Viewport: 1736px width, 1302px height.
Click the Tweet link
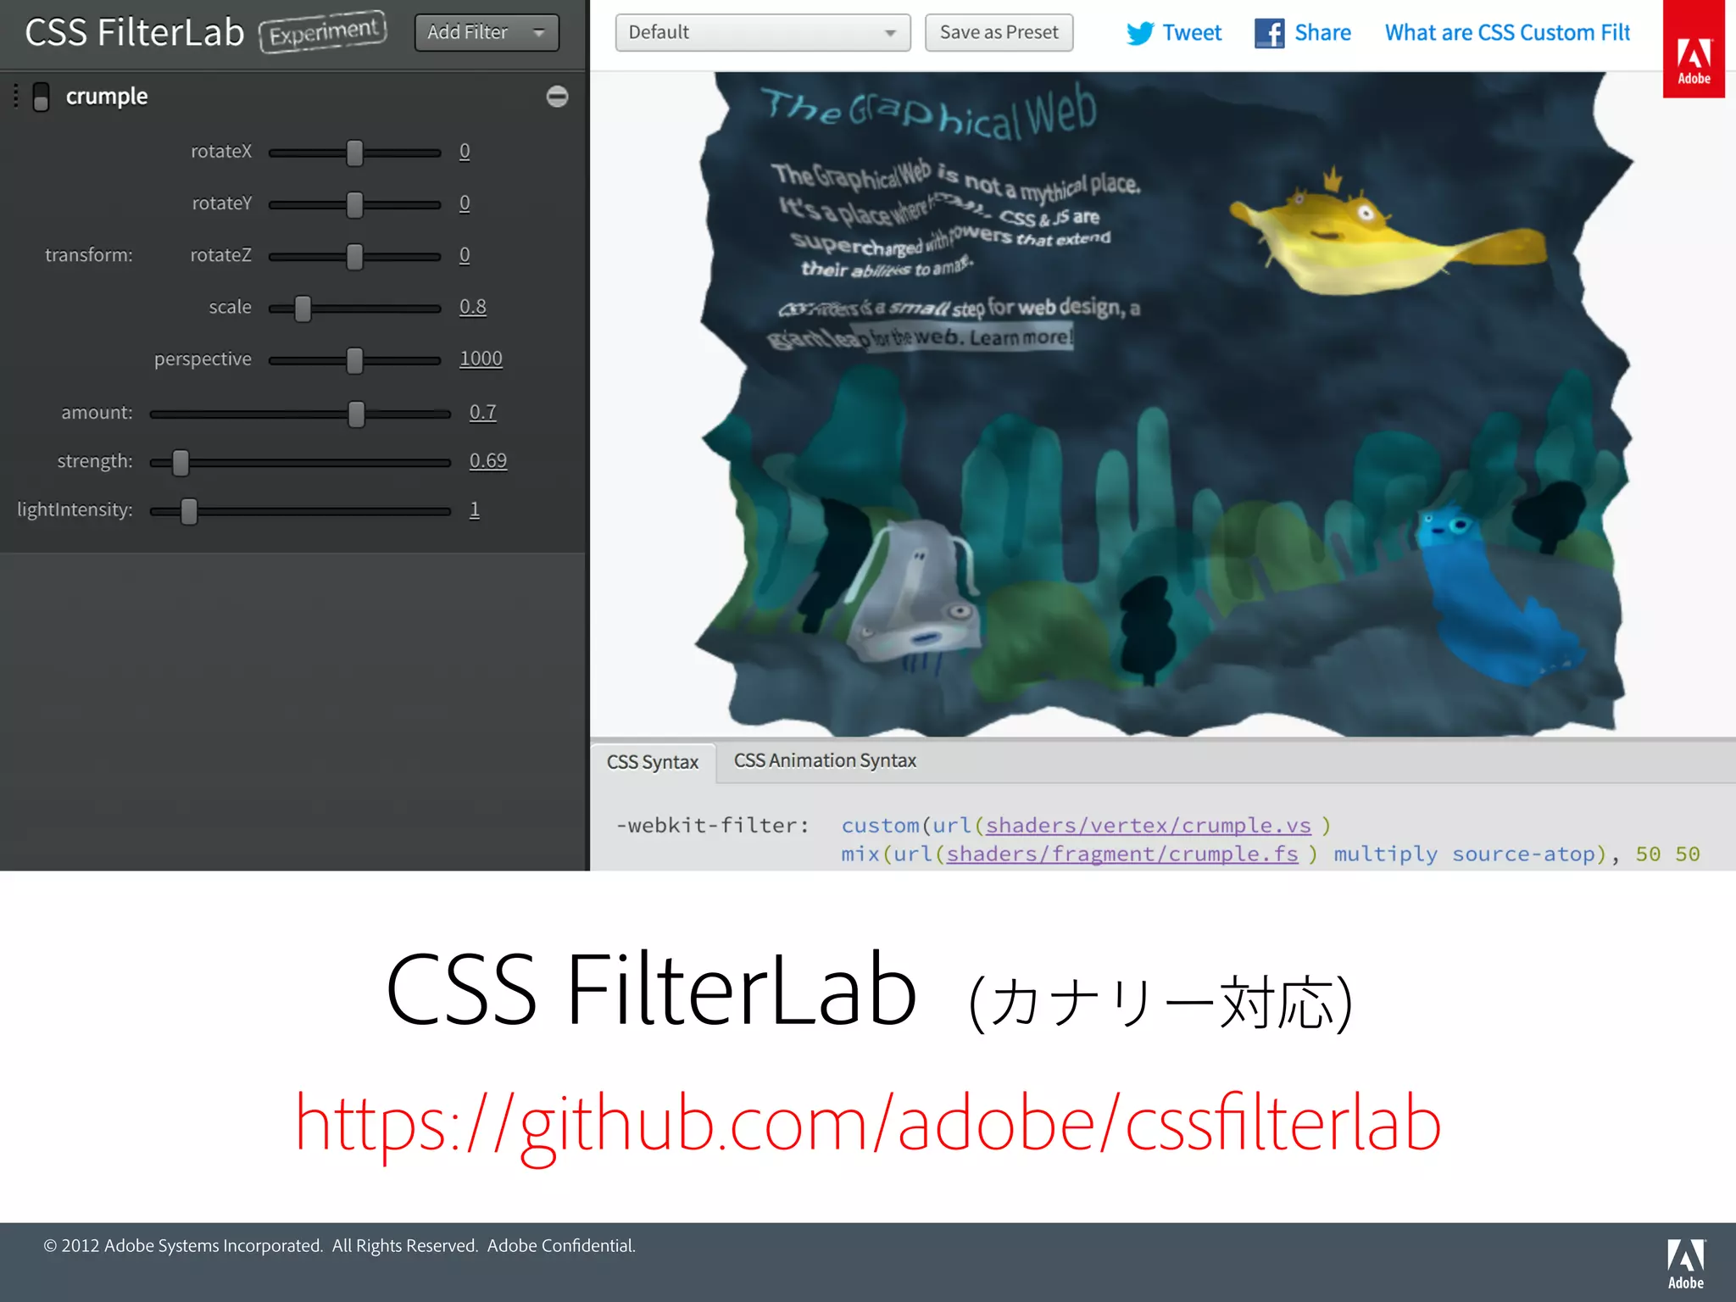(x=1192, y=33)
